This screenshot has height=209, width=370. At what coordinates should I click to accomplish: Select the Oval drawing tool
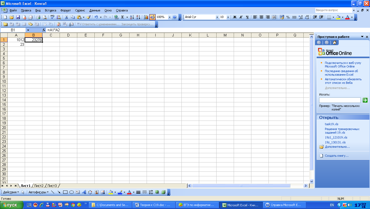click(72, 192)
